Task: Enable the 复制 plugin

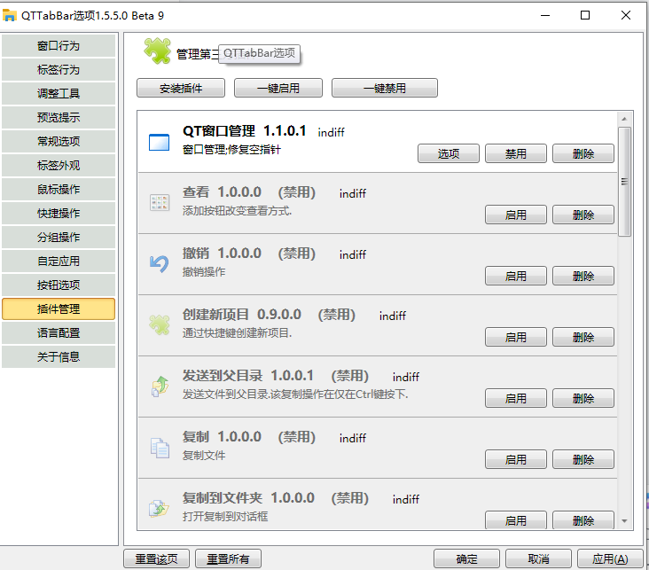Action: point(516,459)
